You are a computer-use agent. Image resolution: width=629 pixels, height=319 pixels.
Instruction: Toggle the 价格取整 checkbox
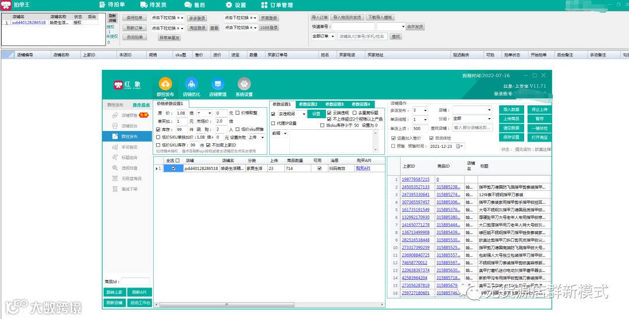pos(238,113)
